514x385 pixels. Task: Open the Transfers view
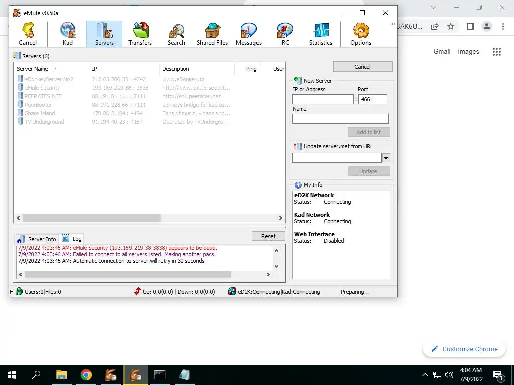pyautogui.click(x=140, y=34)
